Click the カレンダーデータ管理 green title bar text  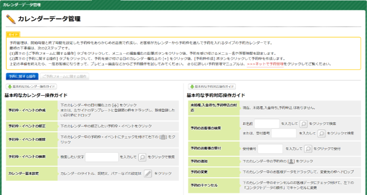pyautogui.click(x=22, y=5)
